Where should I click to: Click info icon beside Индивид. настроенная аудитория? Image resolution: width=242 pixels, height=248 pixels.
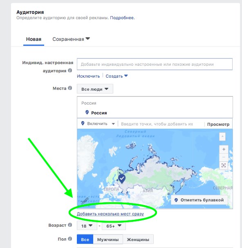pyautogui.click(x=70, y=70)
